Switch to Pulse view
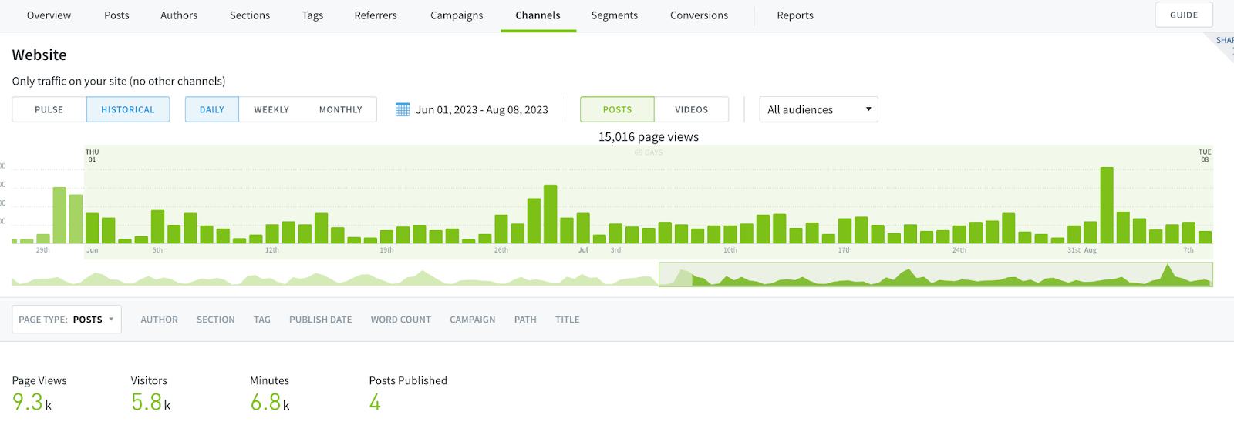The height and width of the screenshot is (425, 1234). click(x=49, y=109)
